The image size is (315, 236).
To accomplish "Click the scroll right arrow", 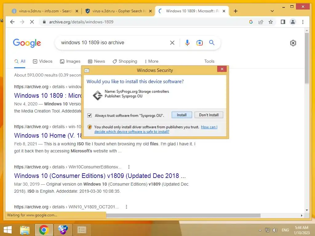I will [x=301, y=215].
